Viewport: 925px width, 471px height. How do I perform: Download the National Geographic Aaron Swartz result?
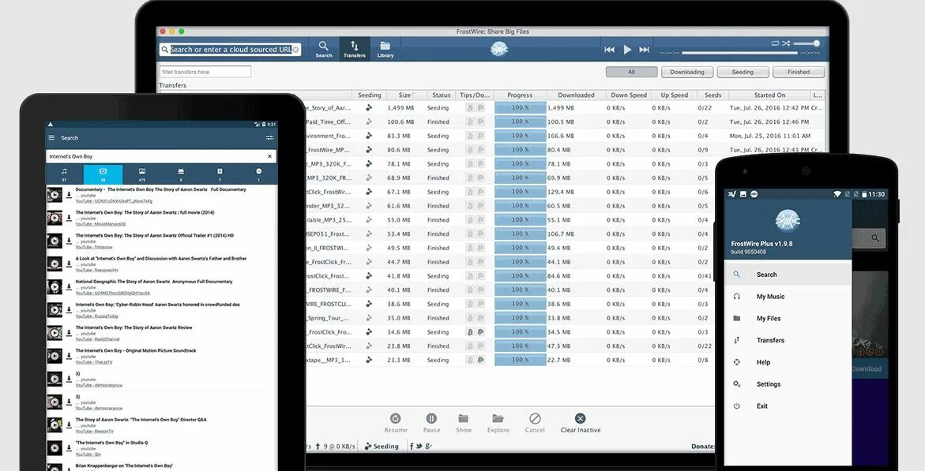point(69,286)
